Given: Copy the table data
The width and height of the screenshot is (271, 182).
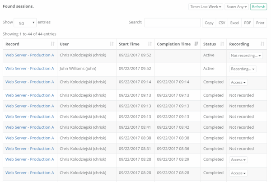Looking at the screenshot, I should (209, 23).
